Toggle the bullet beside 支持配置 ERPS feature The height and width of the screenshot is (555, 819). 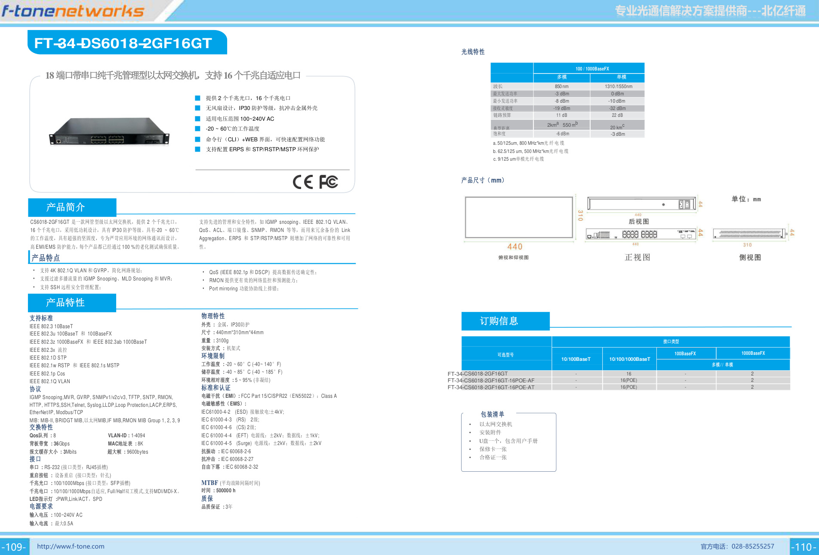pos(197,149)
